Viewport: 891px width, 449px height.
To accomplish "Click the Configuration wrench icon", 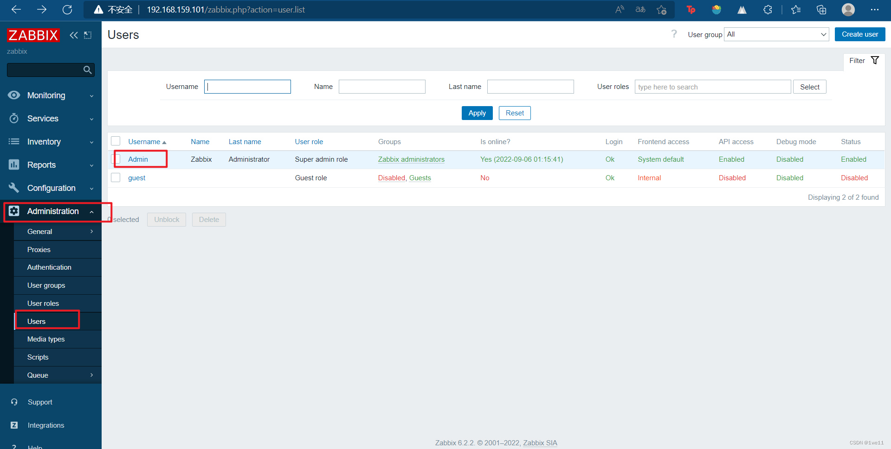I will click(x=14, y=188).
